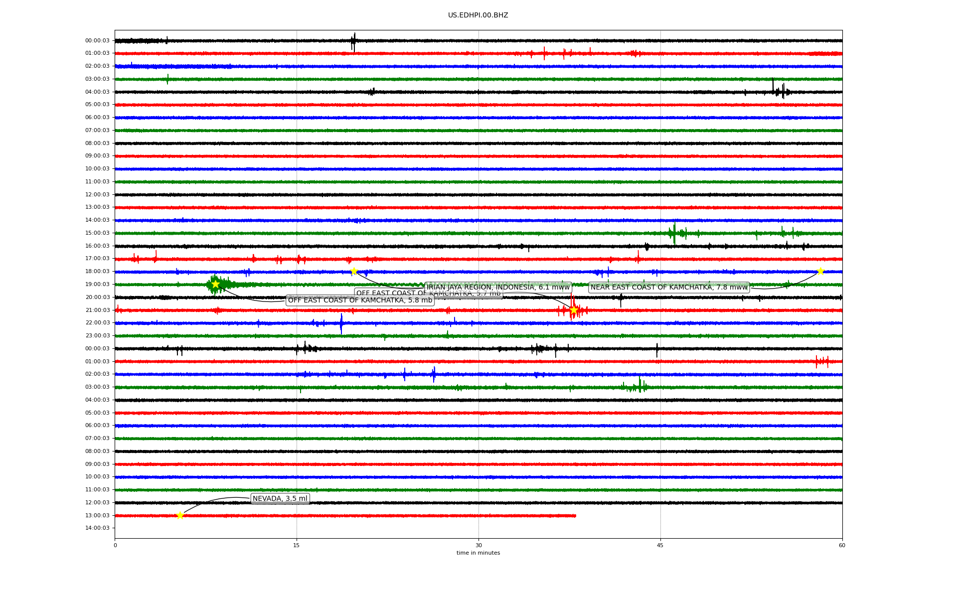Click the "time in minutes" axis label
Screen dimensions: 957x598
pos(478,553)
